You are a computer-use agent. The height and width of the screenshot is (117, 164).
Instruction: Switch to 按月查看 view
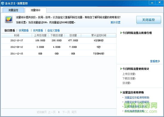[38, 31]
